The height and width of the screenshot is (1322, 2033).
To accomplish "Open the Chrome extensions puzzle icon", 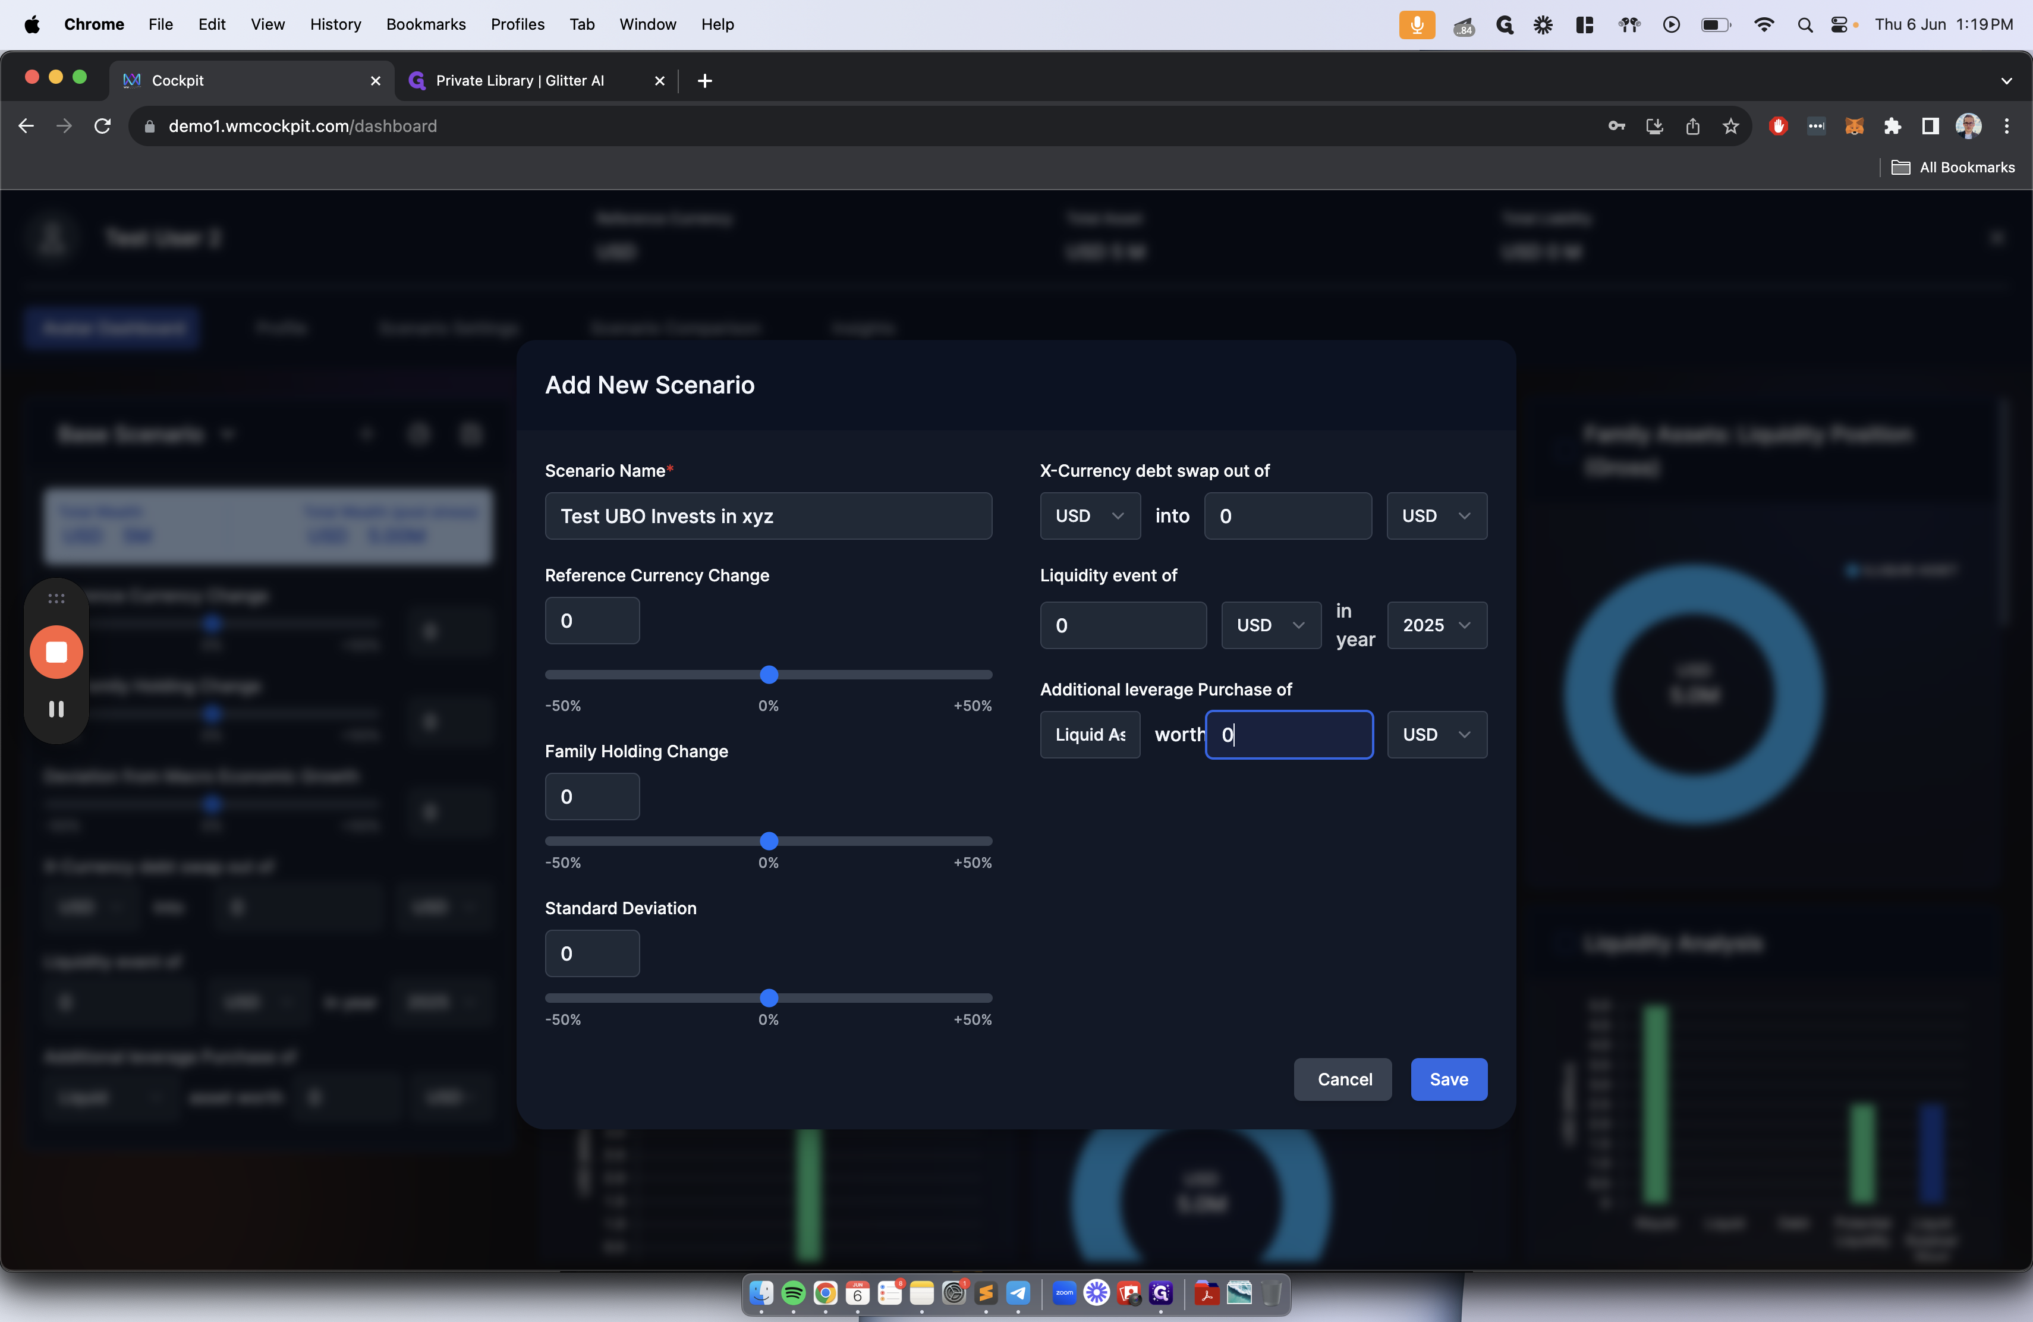I will click(1892, 127).
